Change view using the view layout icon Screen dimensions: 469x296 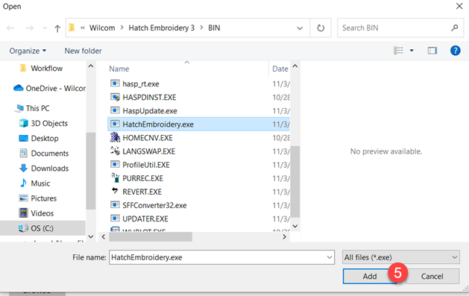click(x=398, y=51)
